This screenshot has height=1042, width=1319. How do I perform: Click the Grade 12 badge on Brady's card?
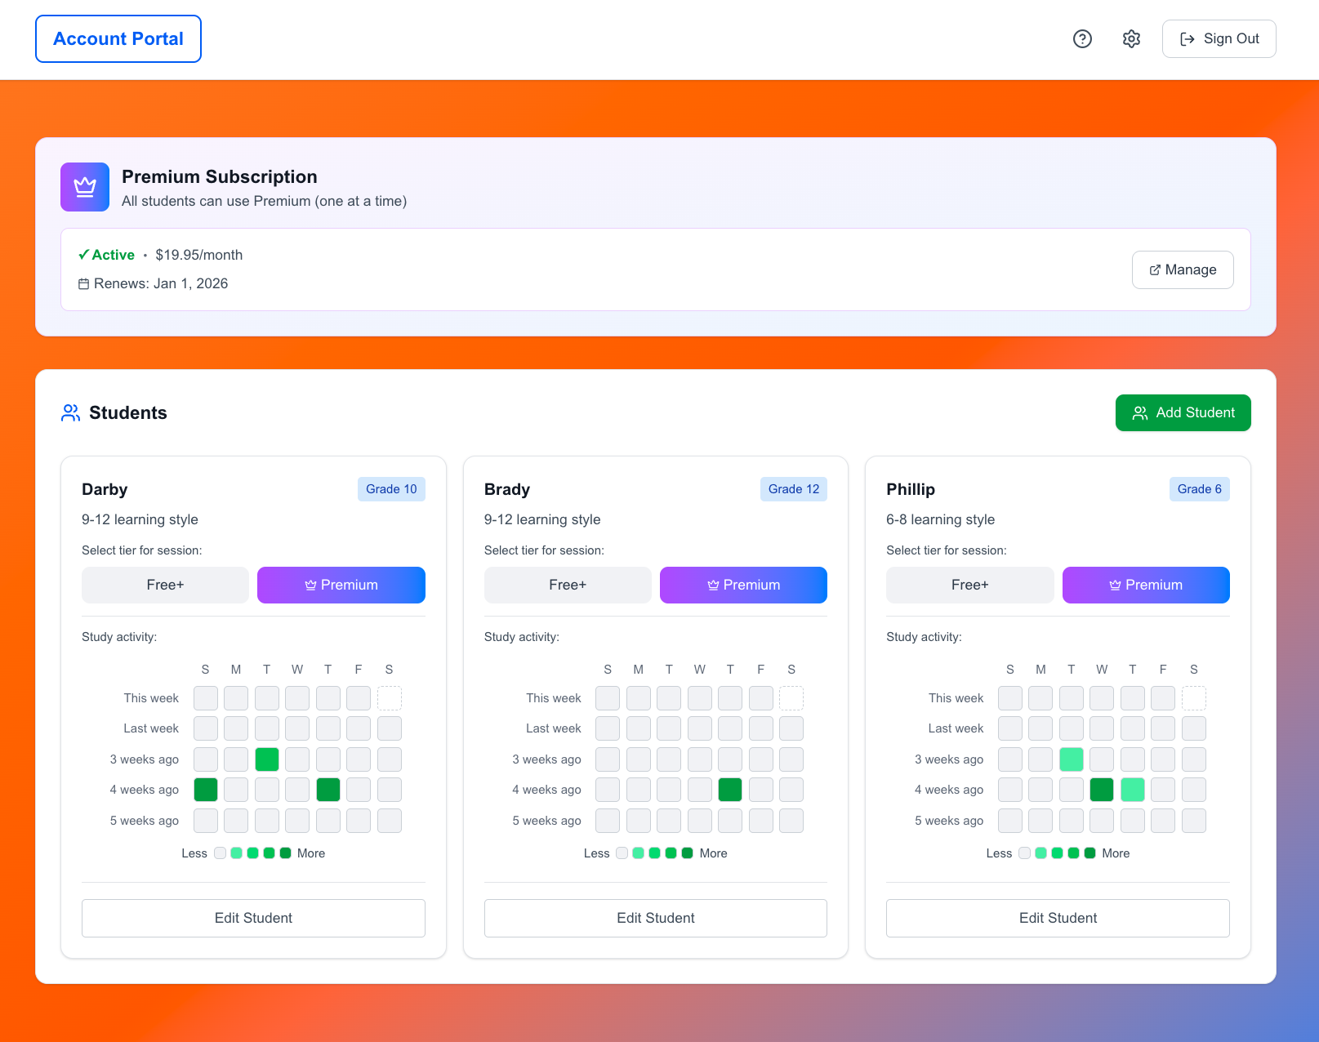tap(793, 488)
